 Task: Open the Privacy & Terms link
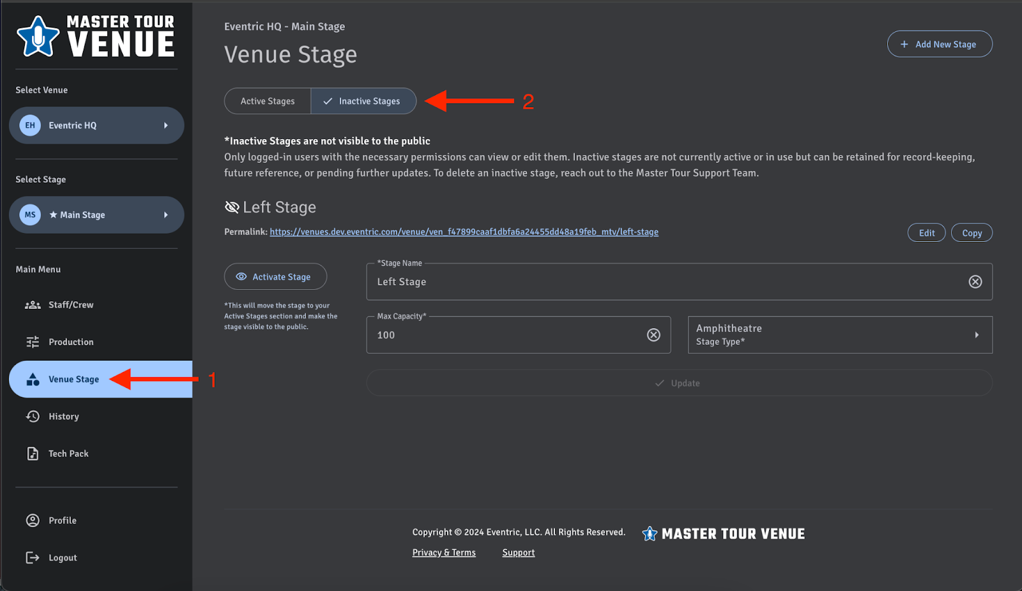[x=443, y=552]
